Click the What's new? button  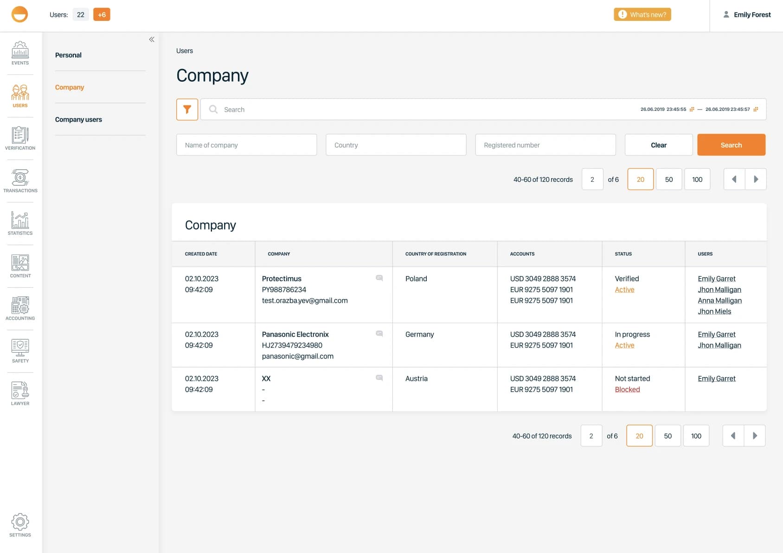point(642,14)
